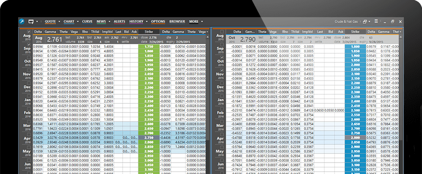The height and width of the screenshot is (174, 422).
Task: Sort by Rho column in Aug panel
Action: coord(84,32)
